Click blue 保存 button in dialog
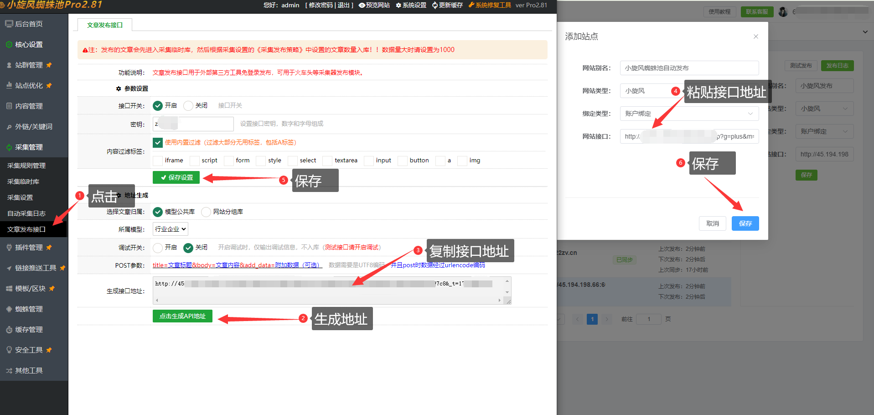This screenshot has width=874, height=415. pyautogui.click(x=745, y=223)
